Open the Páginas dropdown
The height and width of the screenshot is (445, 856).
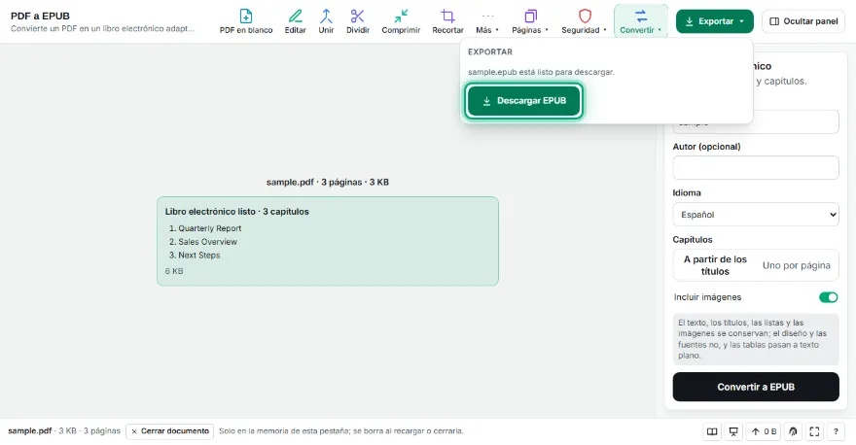coord(530,21)
